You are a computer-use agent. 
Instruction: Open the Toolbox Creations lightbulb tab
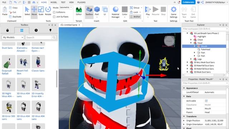click(x=50, y=30)
